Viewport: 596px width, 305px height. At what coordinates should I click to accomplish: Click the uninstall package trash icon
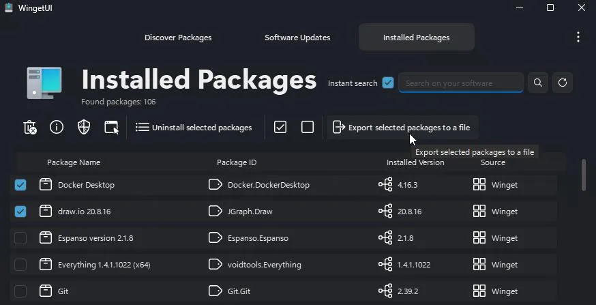click(x=30, y=128)
